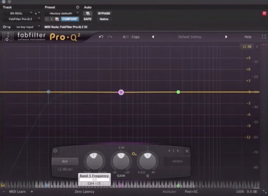The image size is (268, 196).
Task: Select next band arrow in panel
Action: click(178, 151)
